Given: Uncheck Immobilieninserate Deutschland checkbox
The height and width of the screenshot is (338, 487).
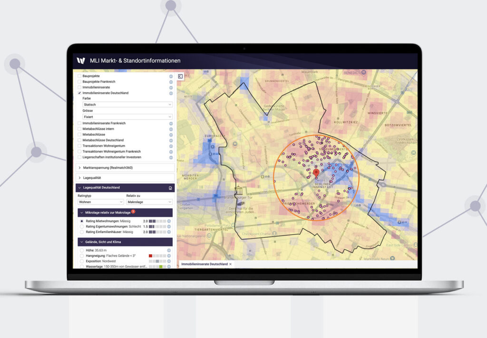Looking at the screenshot, I should (79, 93).
